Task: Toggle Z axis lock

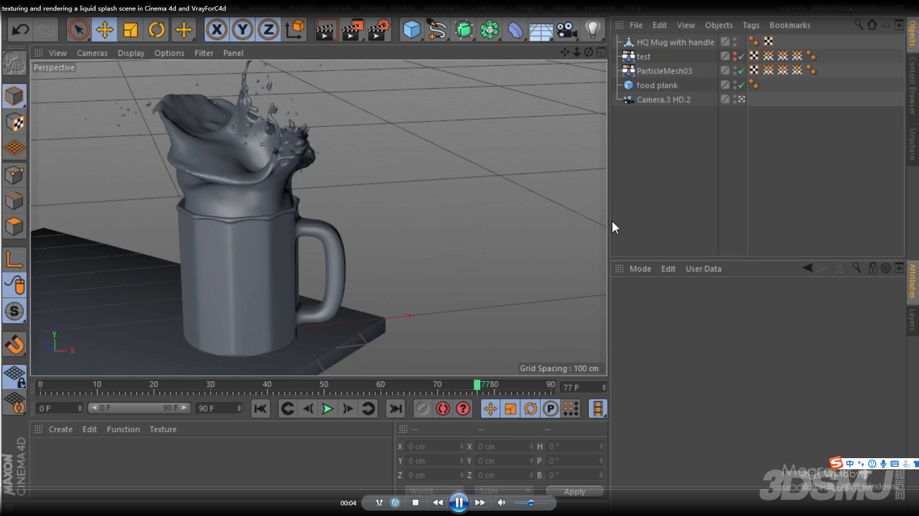Action: 268,30
